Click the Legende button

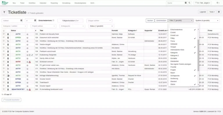(x=203, y=12)
